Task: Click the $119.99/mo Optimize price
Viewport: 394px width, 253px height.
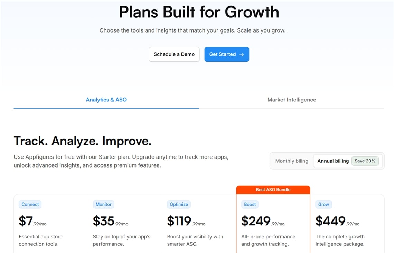Action: 186,221
